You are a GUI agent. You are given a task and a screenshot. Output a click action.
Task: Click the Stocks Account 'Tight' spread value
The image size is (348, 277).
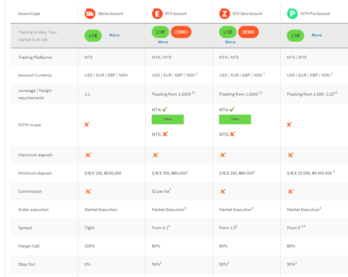pos(90,228)
